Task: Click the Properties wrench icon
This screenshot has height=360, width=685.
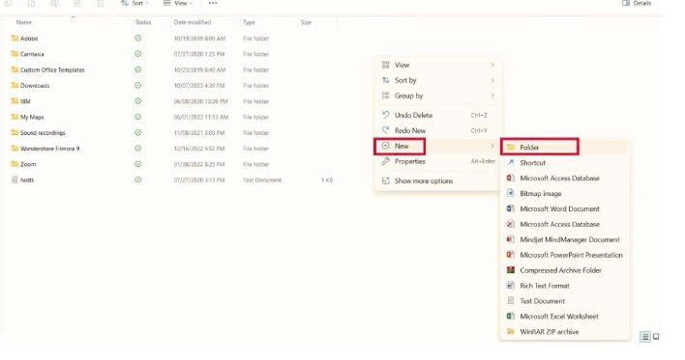Action: 385,161
